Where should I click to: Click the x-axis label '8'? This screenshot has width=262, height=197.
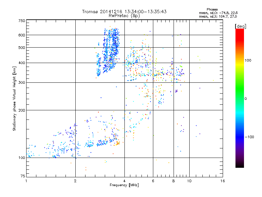click(x=174, y=181)
